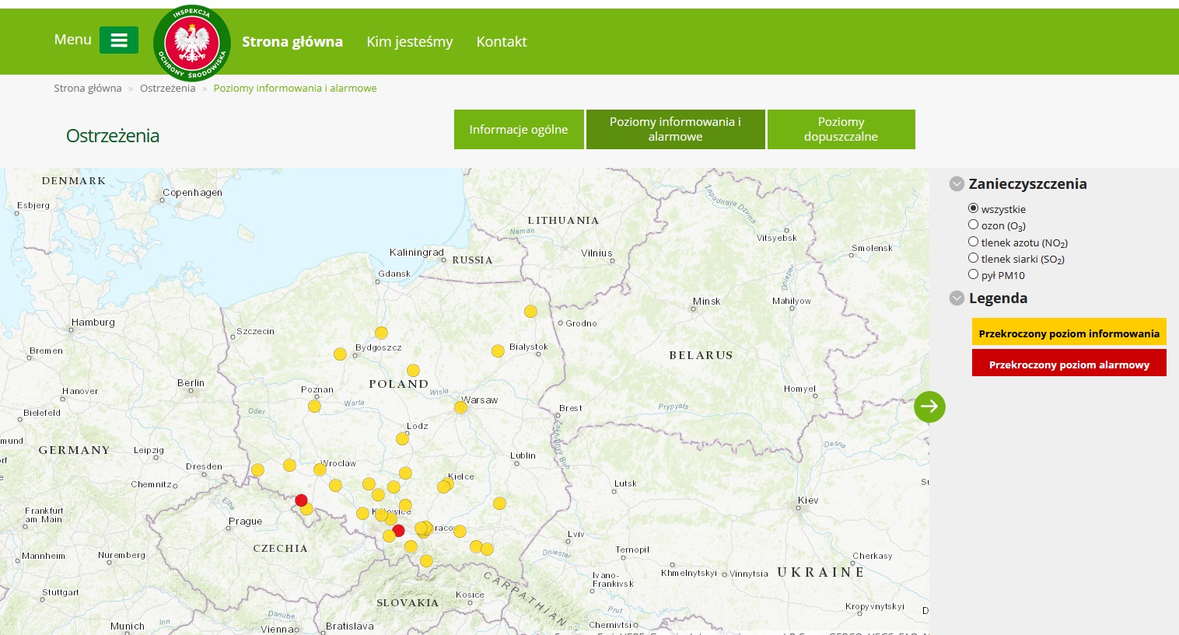Click the yellow marker above POLAND label
This screenshot has height=635, width=1179.
[x=413, y=371]
